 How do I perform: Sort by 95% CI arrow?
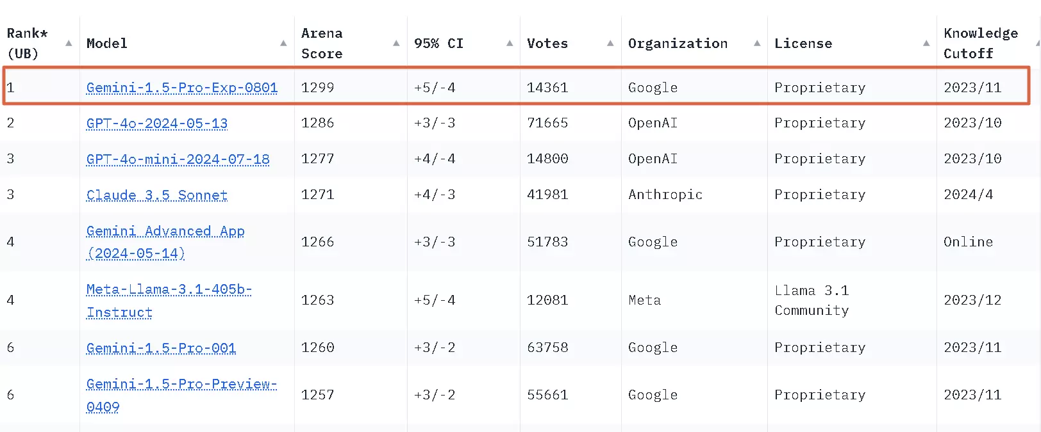pyautogui.click(x=510, y=43)
